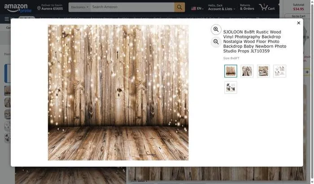Viewport: 314px width, 184px height.
Task: Close the image viewer popup
Action: (x=299, y=23)
